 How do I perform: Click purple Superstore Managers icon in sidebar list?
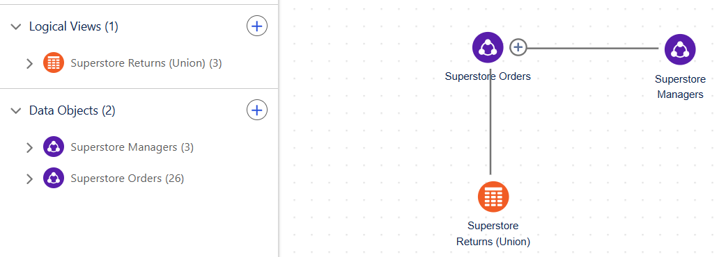pyautogui.click(x=54, y=147)
